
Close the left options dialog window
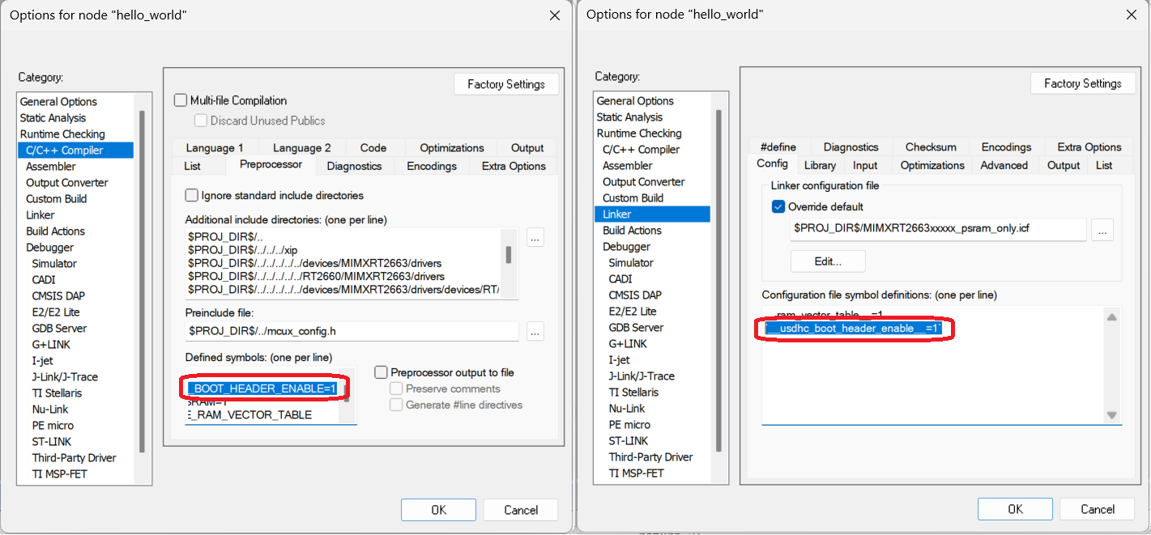[x=555, y=15]
